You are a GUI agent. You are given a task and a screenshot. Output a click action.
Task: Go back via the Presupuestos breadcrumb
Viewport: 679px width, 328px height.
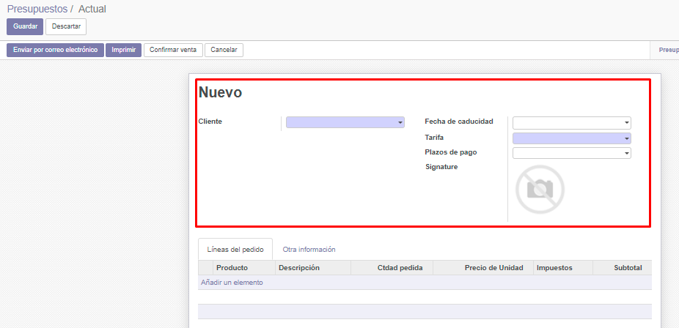pyautogui.click(x=37, y=9)
